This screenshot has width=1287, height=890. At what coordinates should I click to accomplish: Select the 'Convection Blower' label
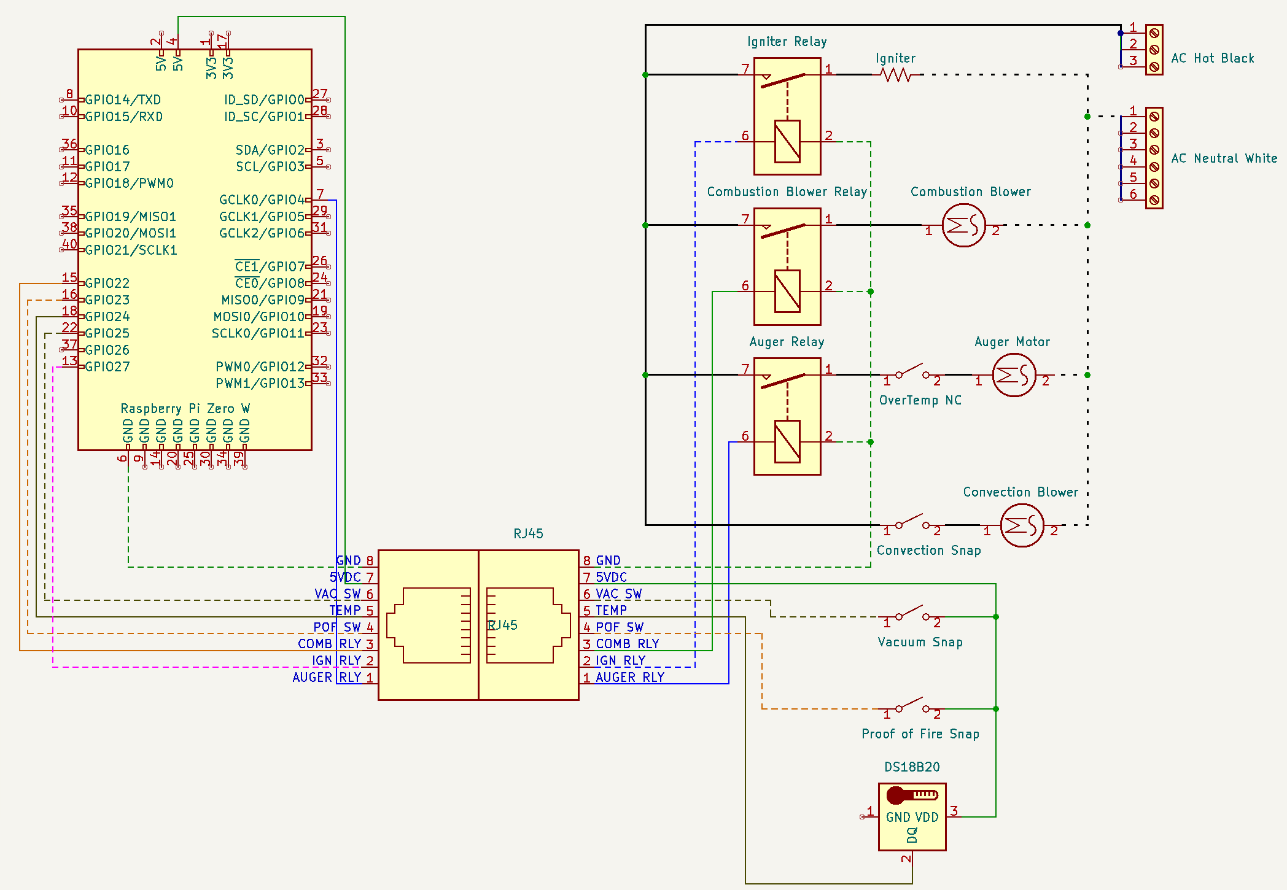[x=1021, y=492]
